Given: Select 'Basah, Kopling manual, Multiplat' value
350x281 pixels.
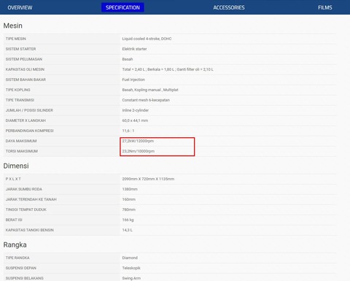Looking at the screenshot, I should 150,90.
